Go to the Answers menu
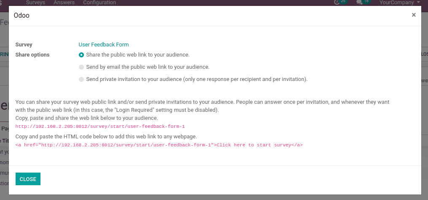Screen dimensions: 428x200 (64, 3)
